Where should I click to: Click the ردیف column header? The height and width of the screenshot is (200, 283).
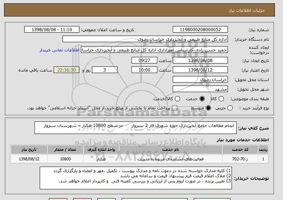[x=263, y=150]
